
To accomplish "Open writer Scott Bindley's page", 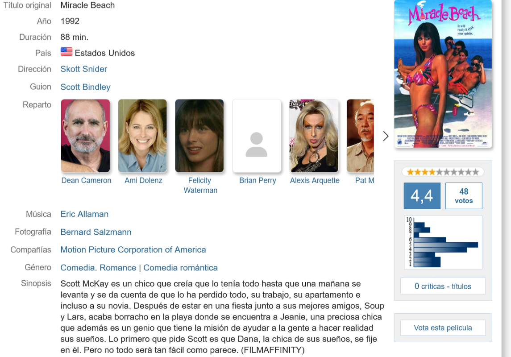I will click(85, 87).
